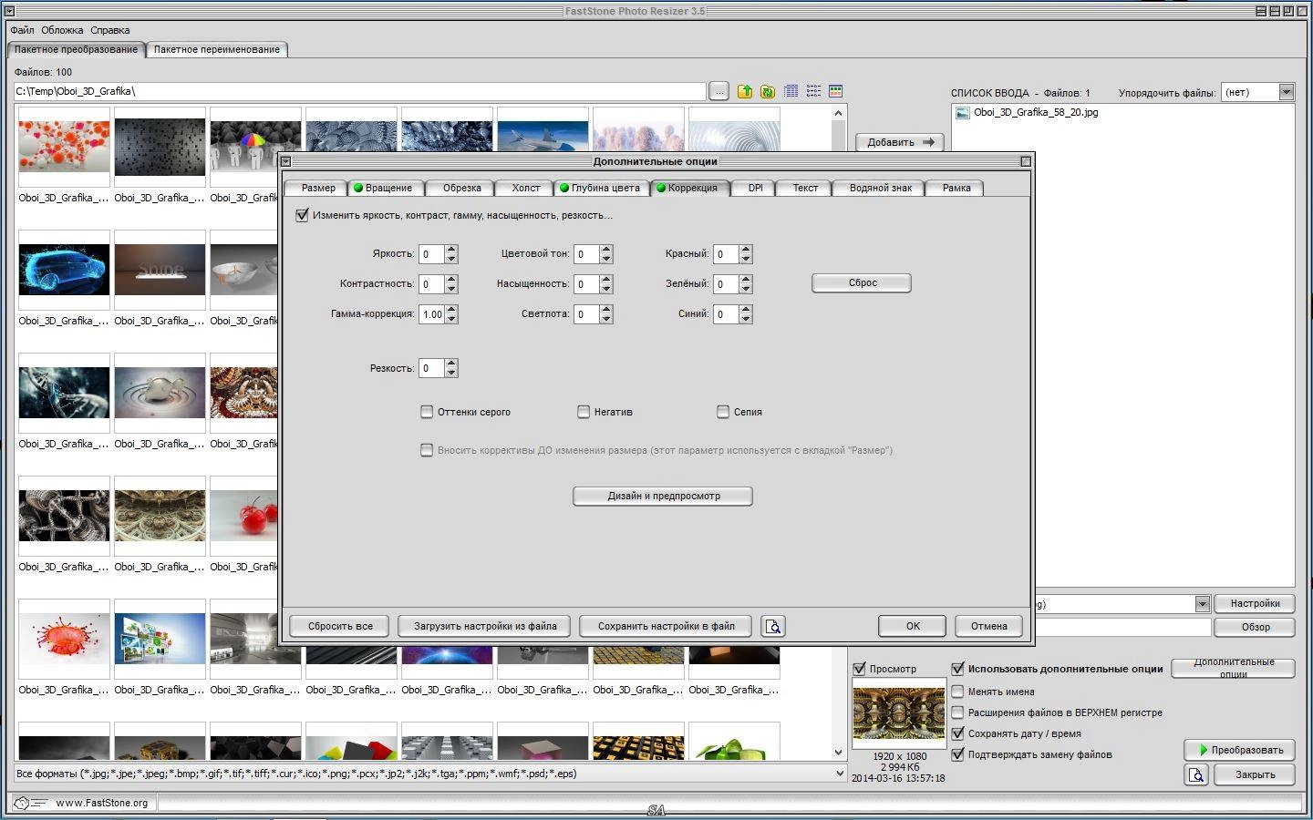Toggle 'Сохранять дату / время' checkbox
Image resolution: width=1313 pixels, height=820 pixels.
coord(957,733)
